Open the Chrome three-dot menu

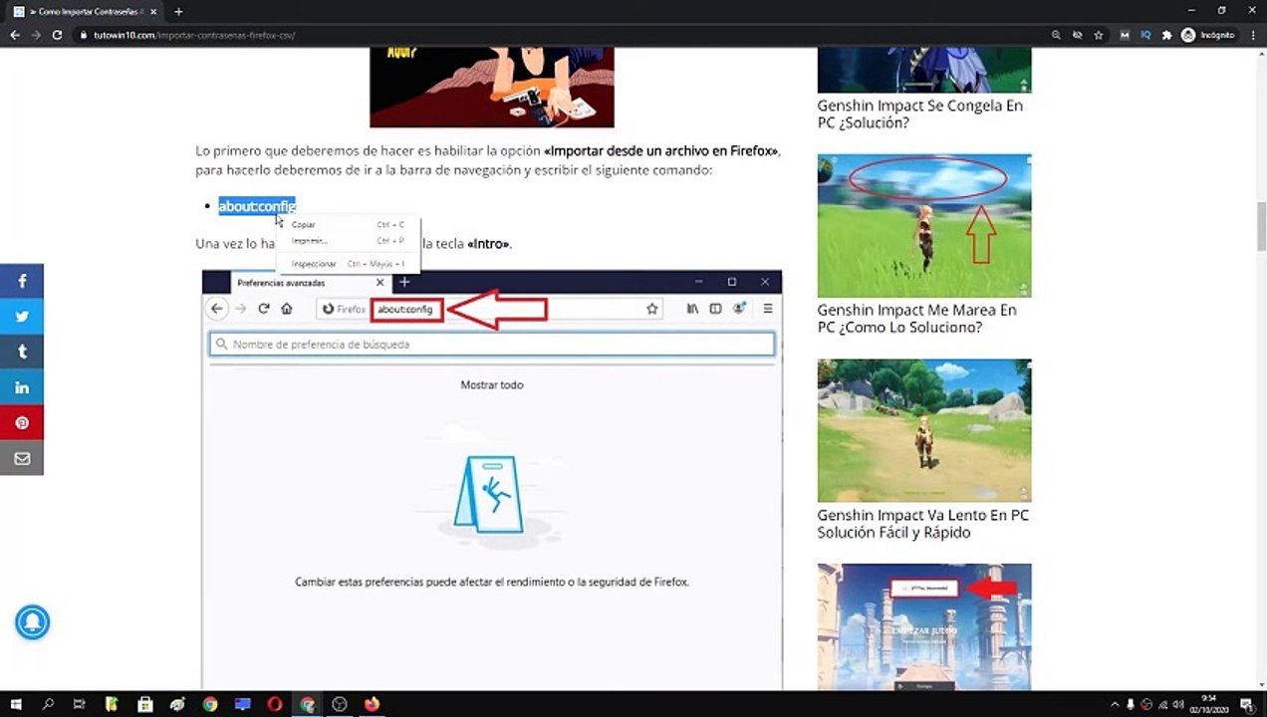point(1251,35)
